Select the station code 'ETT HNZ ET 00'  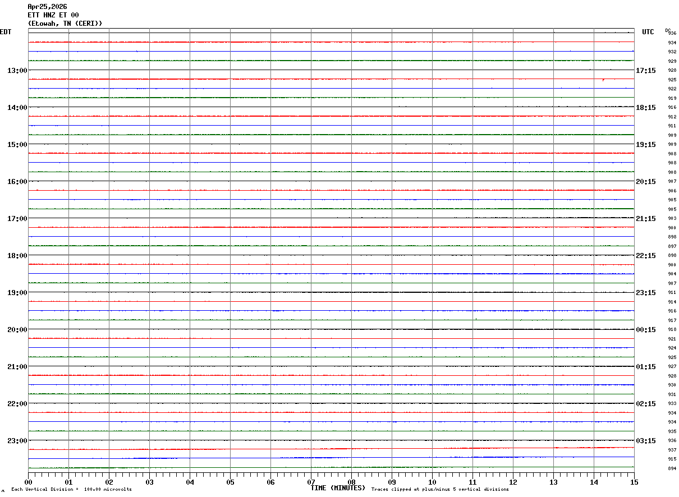coord(53,15)
